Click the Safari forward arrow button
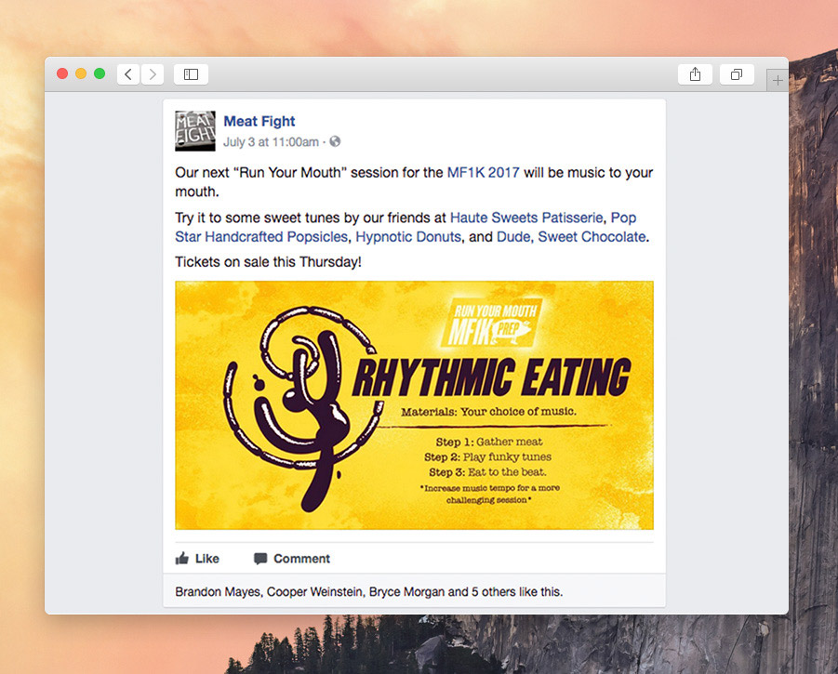Viewport: 838px width, 674px height. (153, 74)
